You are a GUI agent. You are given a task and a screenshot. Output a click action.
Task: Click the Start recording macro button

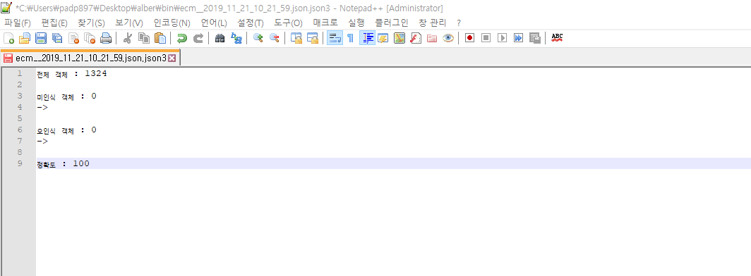tap(469, 38)
